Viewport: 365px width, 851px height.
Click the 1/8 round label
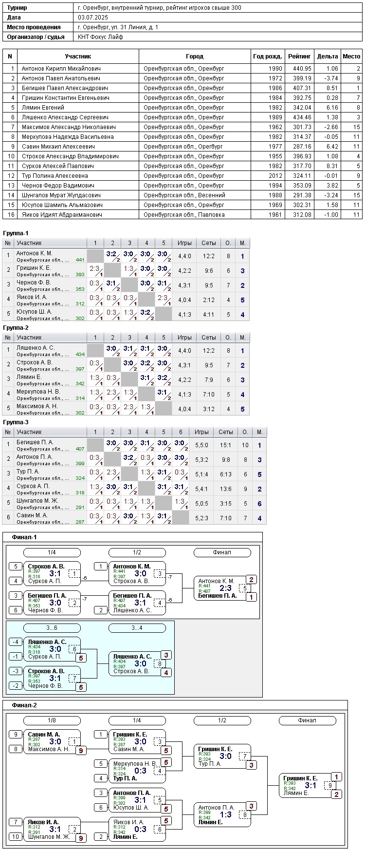tap(52, 720)
